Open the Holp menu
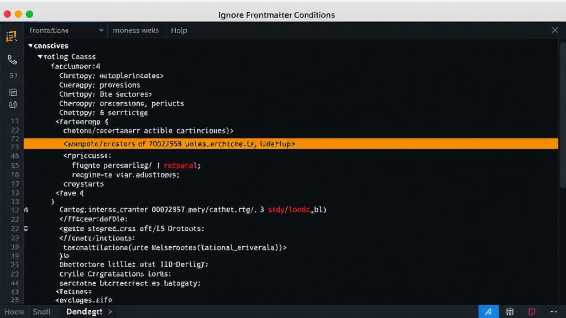This screenshot has height=318, width=566. (x=179, y=31)
